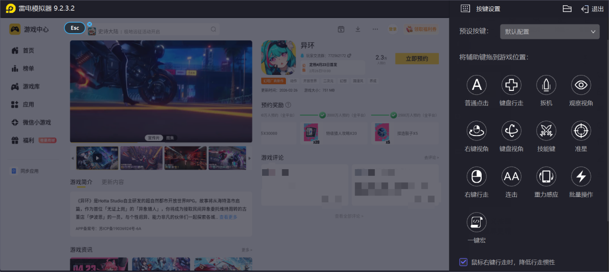Click the 04.23 news card thumbnail
This screenshot has width=609, height=272.
[99, 264]
